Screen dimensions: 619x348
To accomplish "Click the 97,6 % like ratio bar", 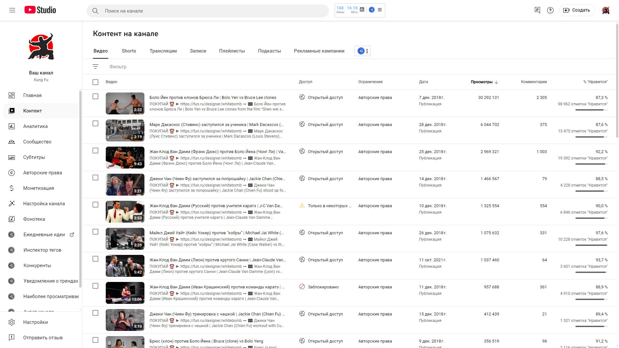I will coord(592,245).
